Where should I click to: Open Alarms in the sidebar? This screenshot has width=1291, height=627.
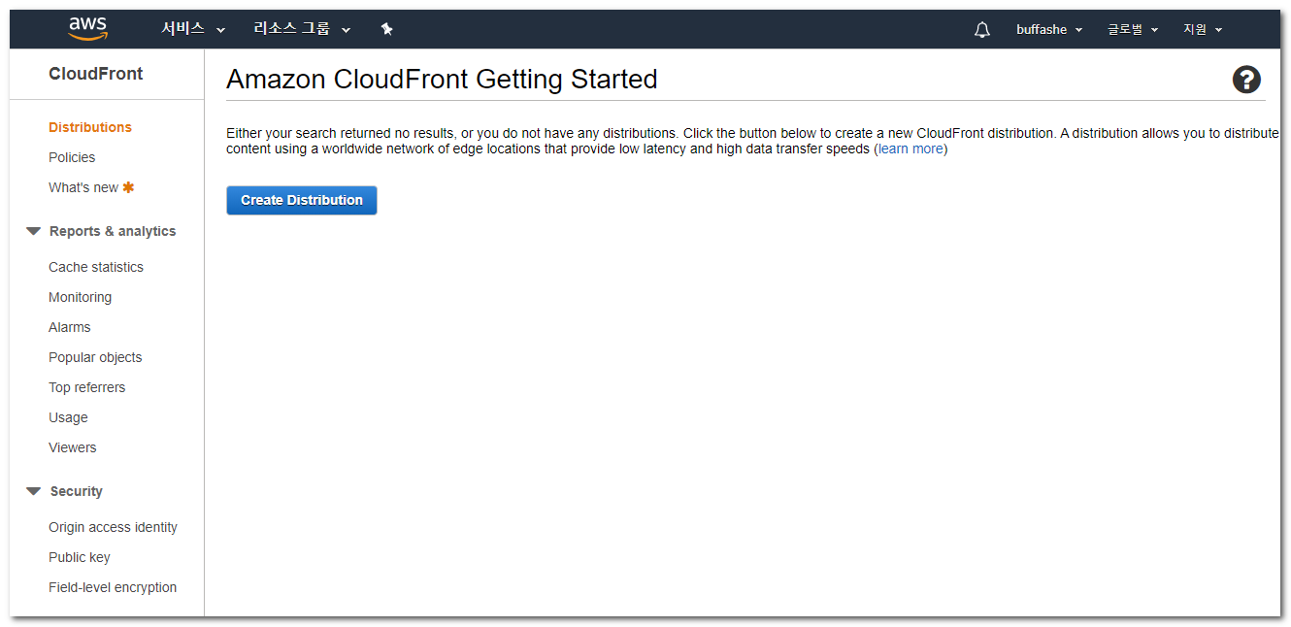pyautogui.click(x=70, y=327)
